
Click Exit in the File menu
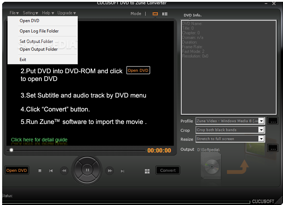[42, 60]
